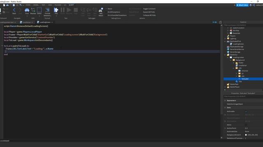Click the command bar input at bottom
The height and width of the screenshot is (147, 263).
(x=131, y=141)
